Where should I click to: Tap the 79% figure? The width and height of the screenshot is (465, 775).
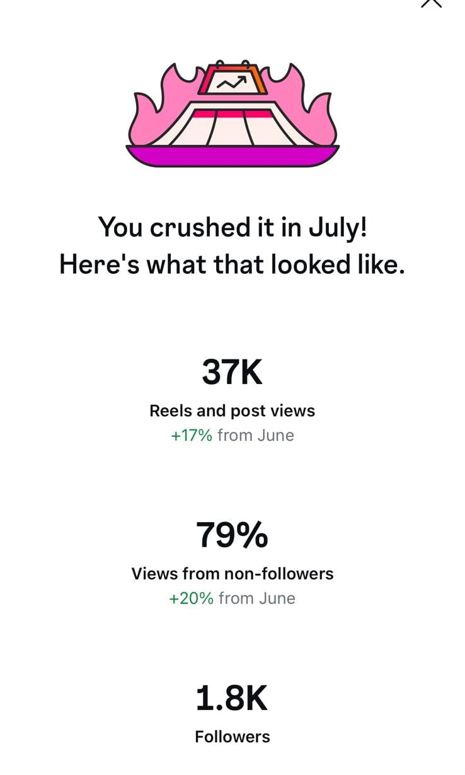point(233,535)
